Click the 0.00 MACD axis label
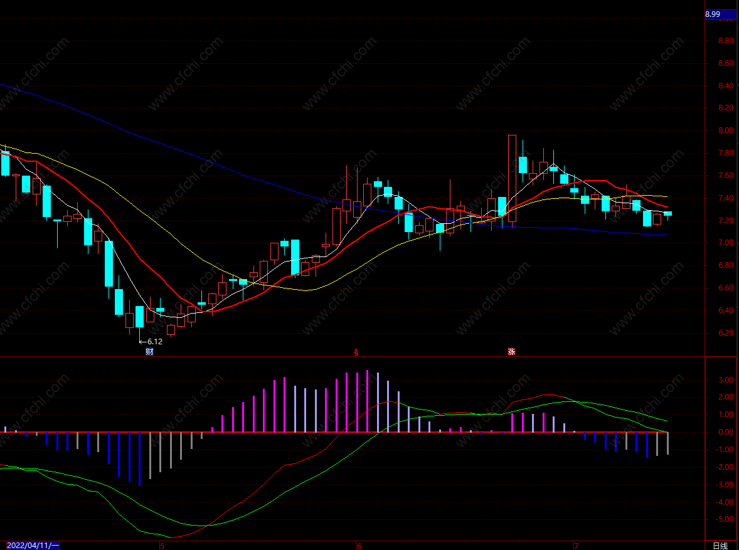Image resolution: width=739 pixels, height=550 pixels. click(726, 432)
